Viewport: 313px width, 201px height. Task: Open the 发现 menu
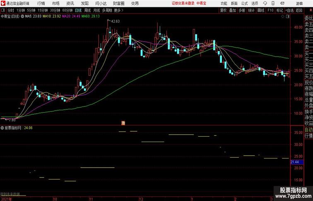coord(84,3)
